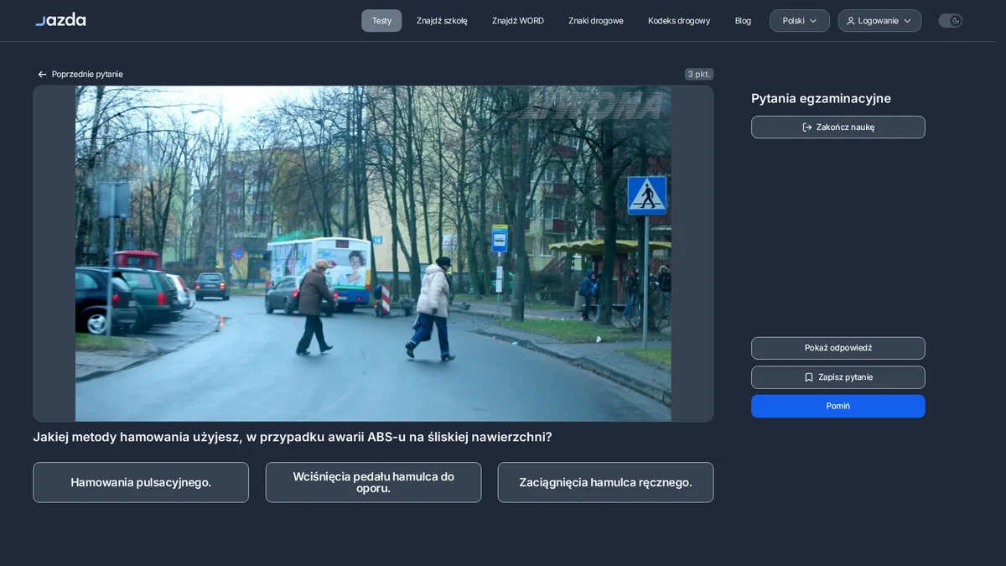Select answer Wciśnięcia pedału hamulca do oporu
The height and width of the screenshot is (566, 1006).
[x=373, y=482]
